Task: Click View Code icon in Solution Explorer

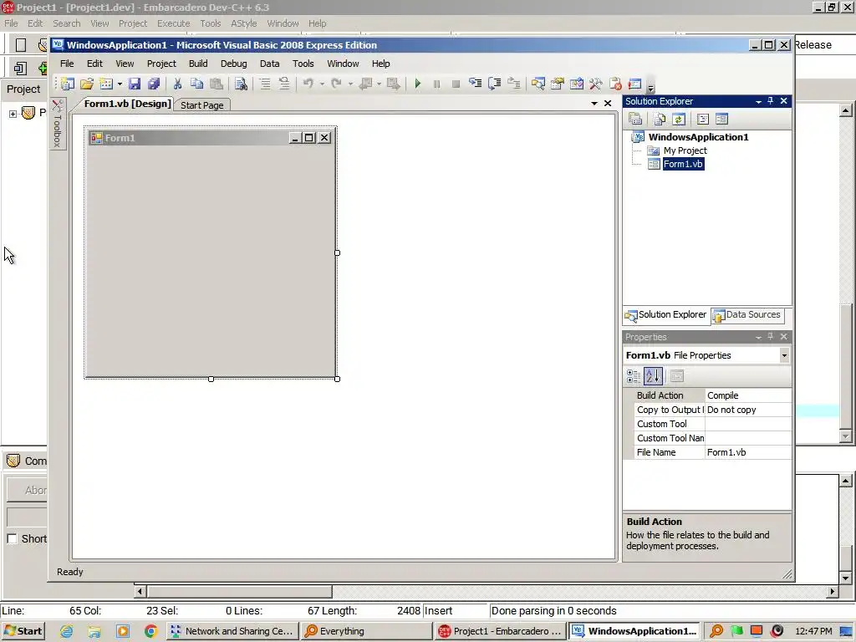Action: point(702,119)
